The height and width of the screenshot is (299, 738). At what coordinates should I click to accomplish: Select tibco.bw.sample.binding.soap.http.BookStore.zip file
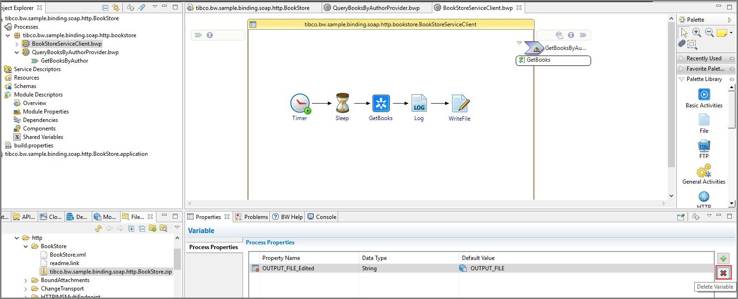tap(111, 272)
